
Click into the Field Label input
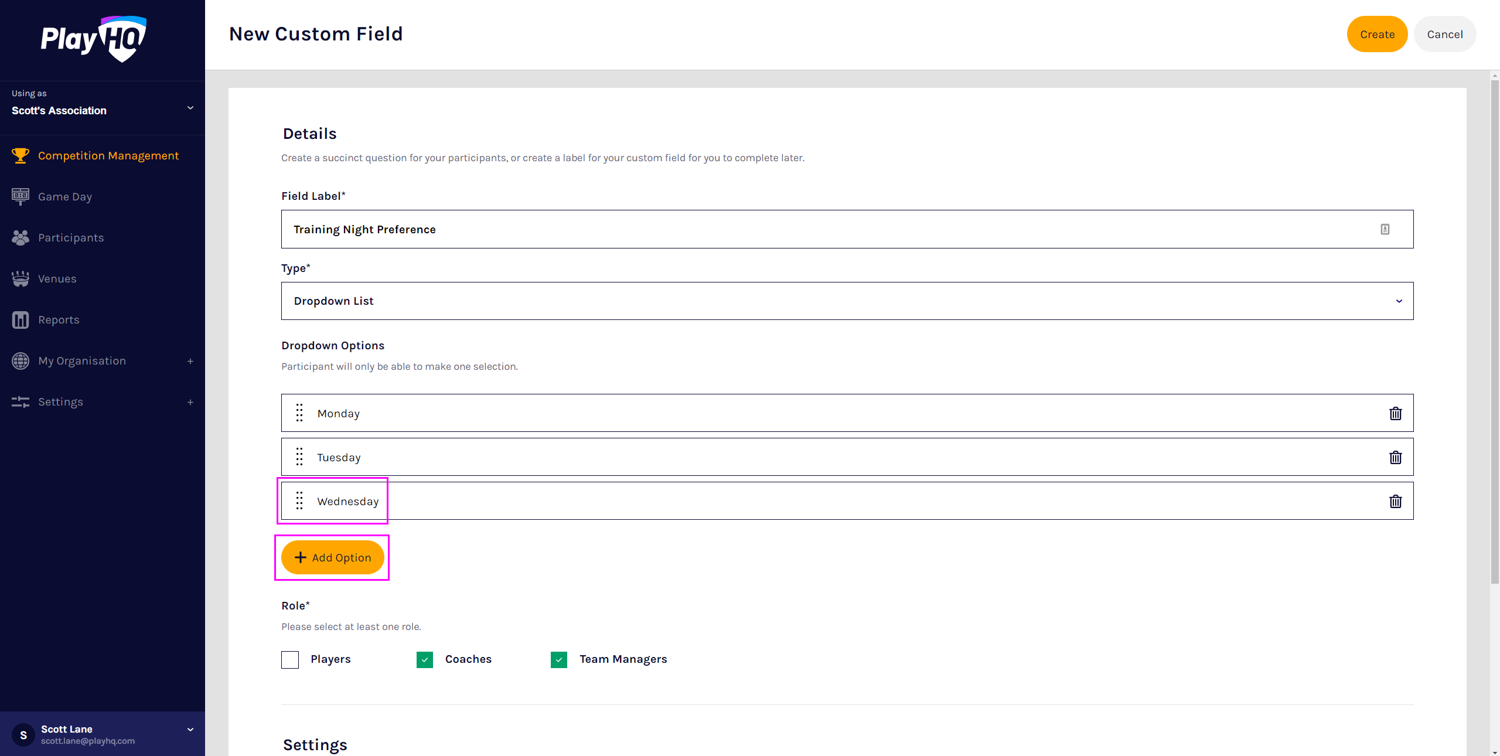(x=820, y=229)
